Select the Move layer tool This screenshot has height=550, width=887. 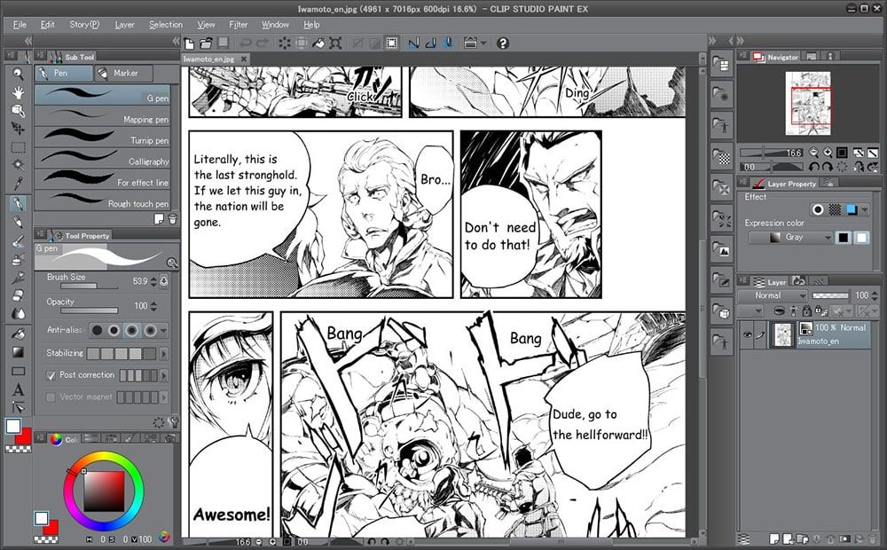pos(18,129)
